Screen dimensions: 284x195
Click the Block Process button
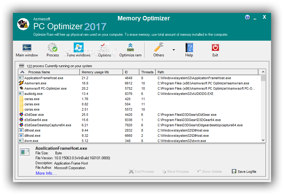tap(175, 171)
